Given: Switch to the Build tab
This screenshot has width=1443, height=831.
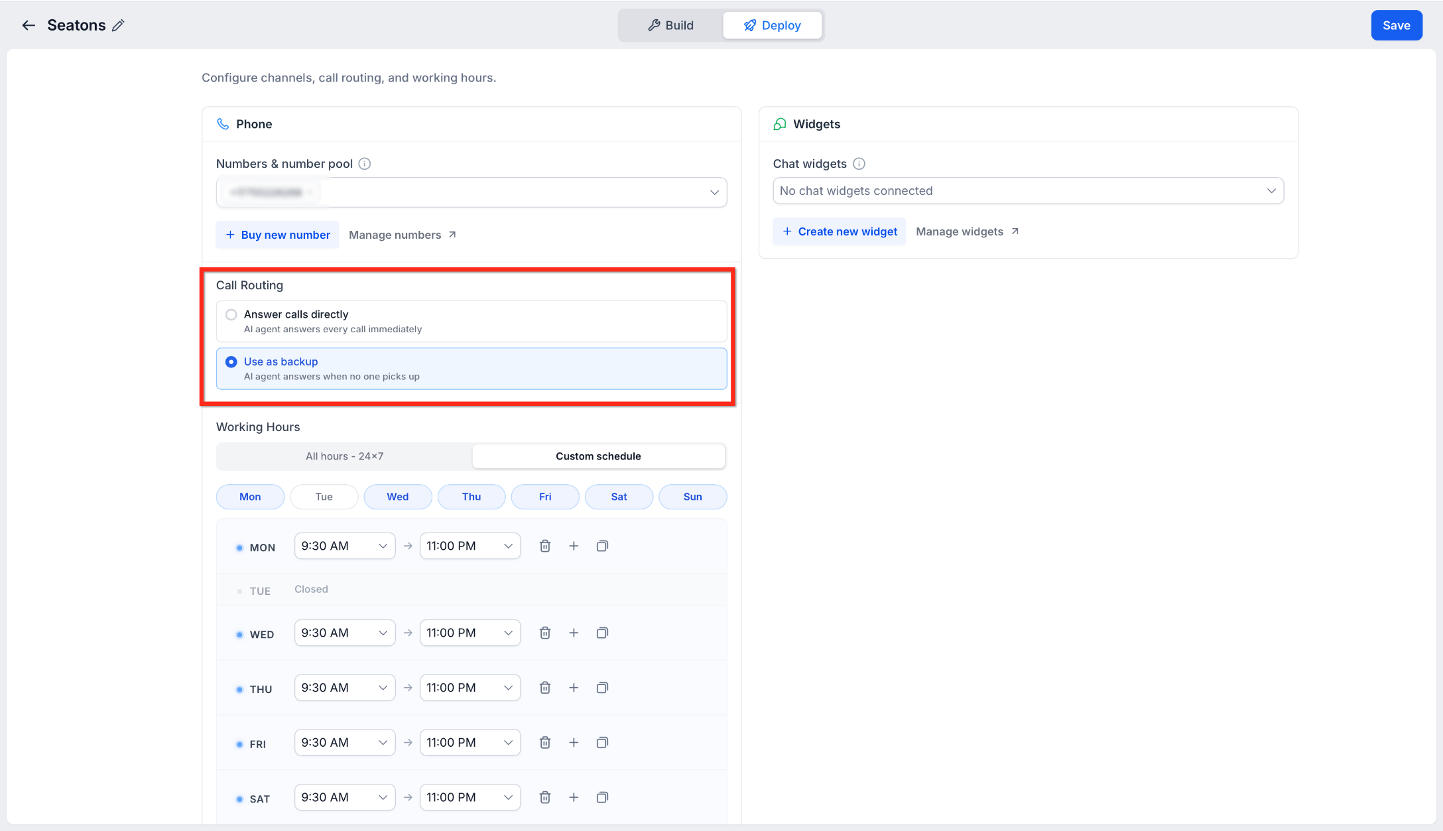Looking at the screenshot, I should click(670, 25).
